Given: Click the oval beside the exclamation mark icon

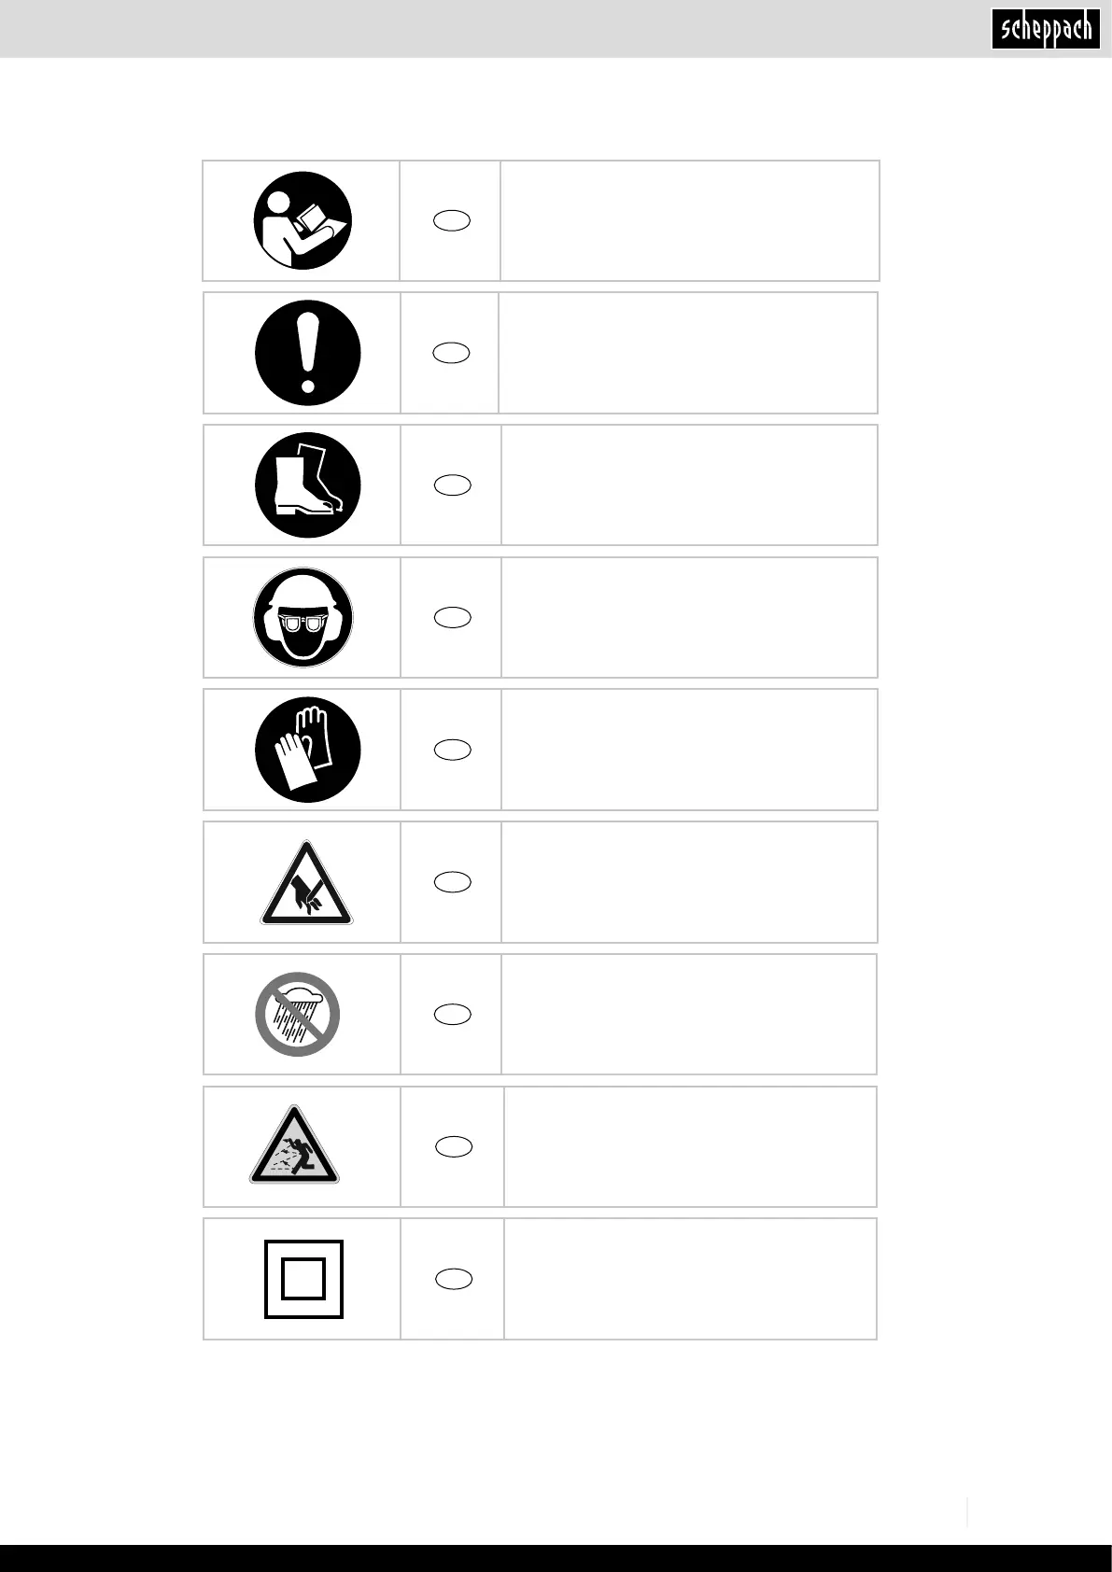Looking at the screenshot, I should 451,353.
